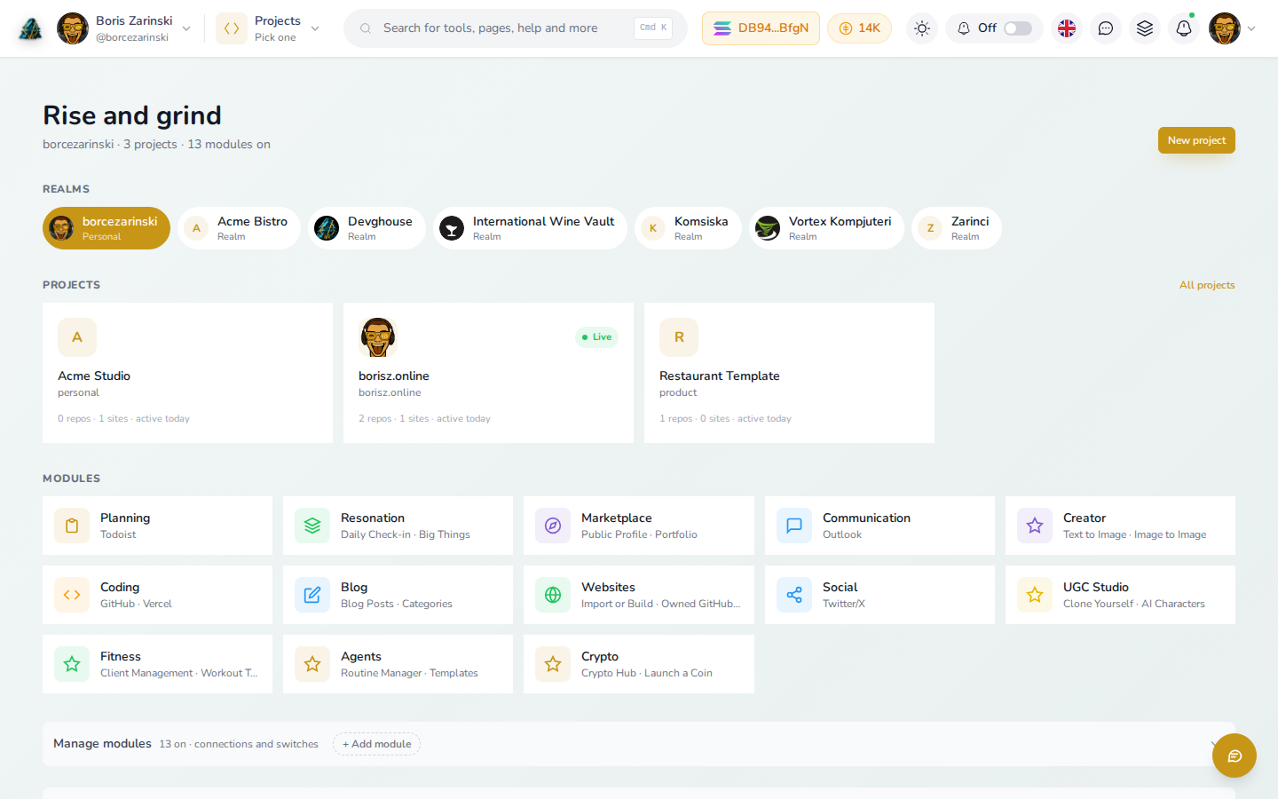
Task: Open the All projects link
Action: (x=1207, y=285)
